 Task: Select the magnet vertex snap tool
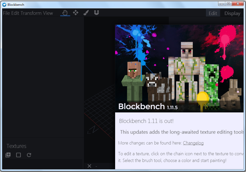click(x=96, y=13)
